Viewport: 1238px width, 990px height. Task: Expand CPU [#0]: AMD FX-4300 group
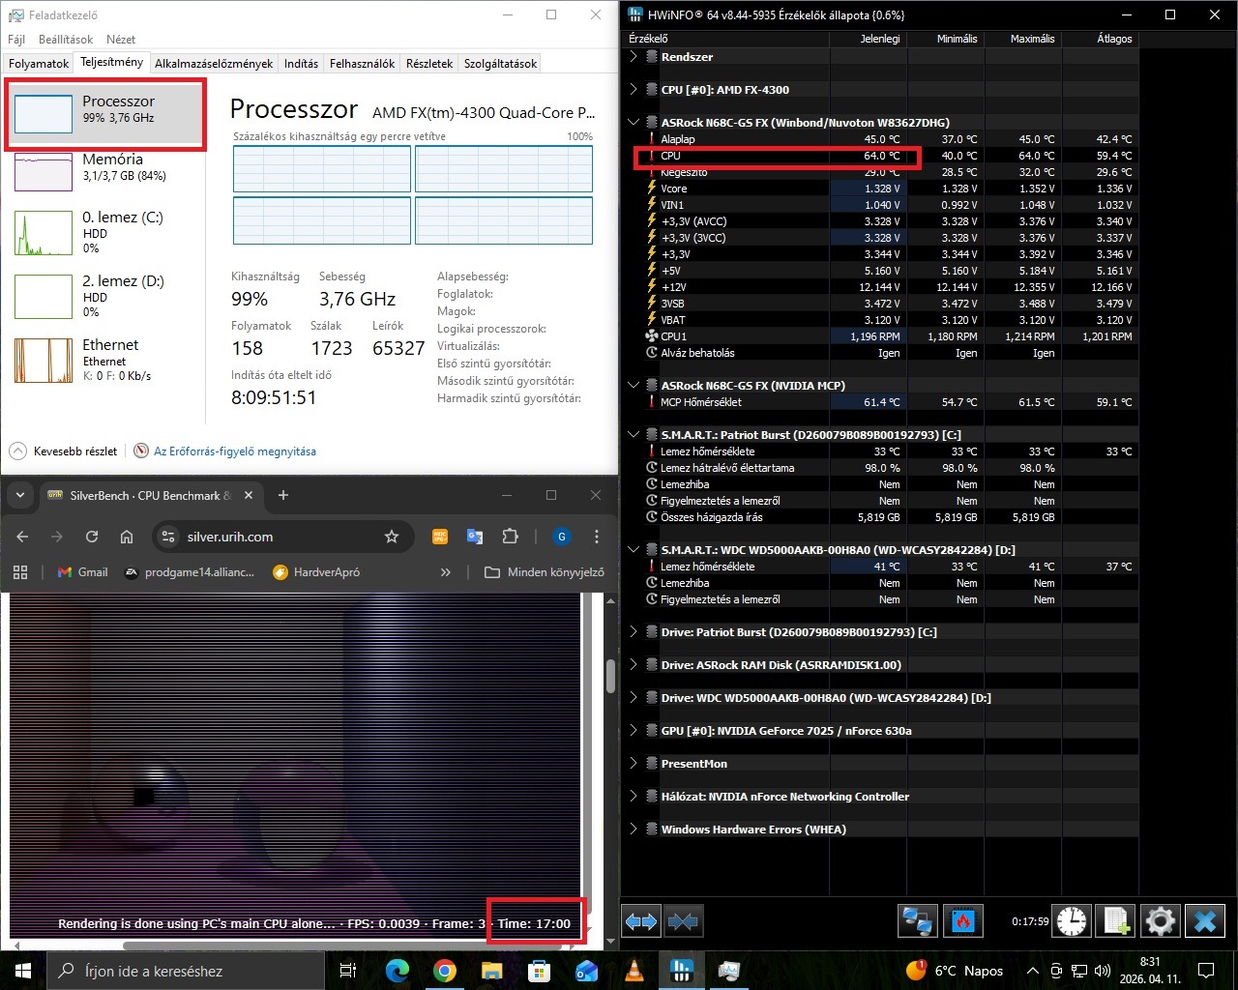pyautogui.click(x=634, y=89)
